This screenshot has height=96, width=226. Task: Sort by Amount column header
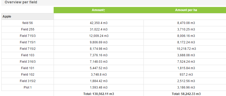coord(99,10)
